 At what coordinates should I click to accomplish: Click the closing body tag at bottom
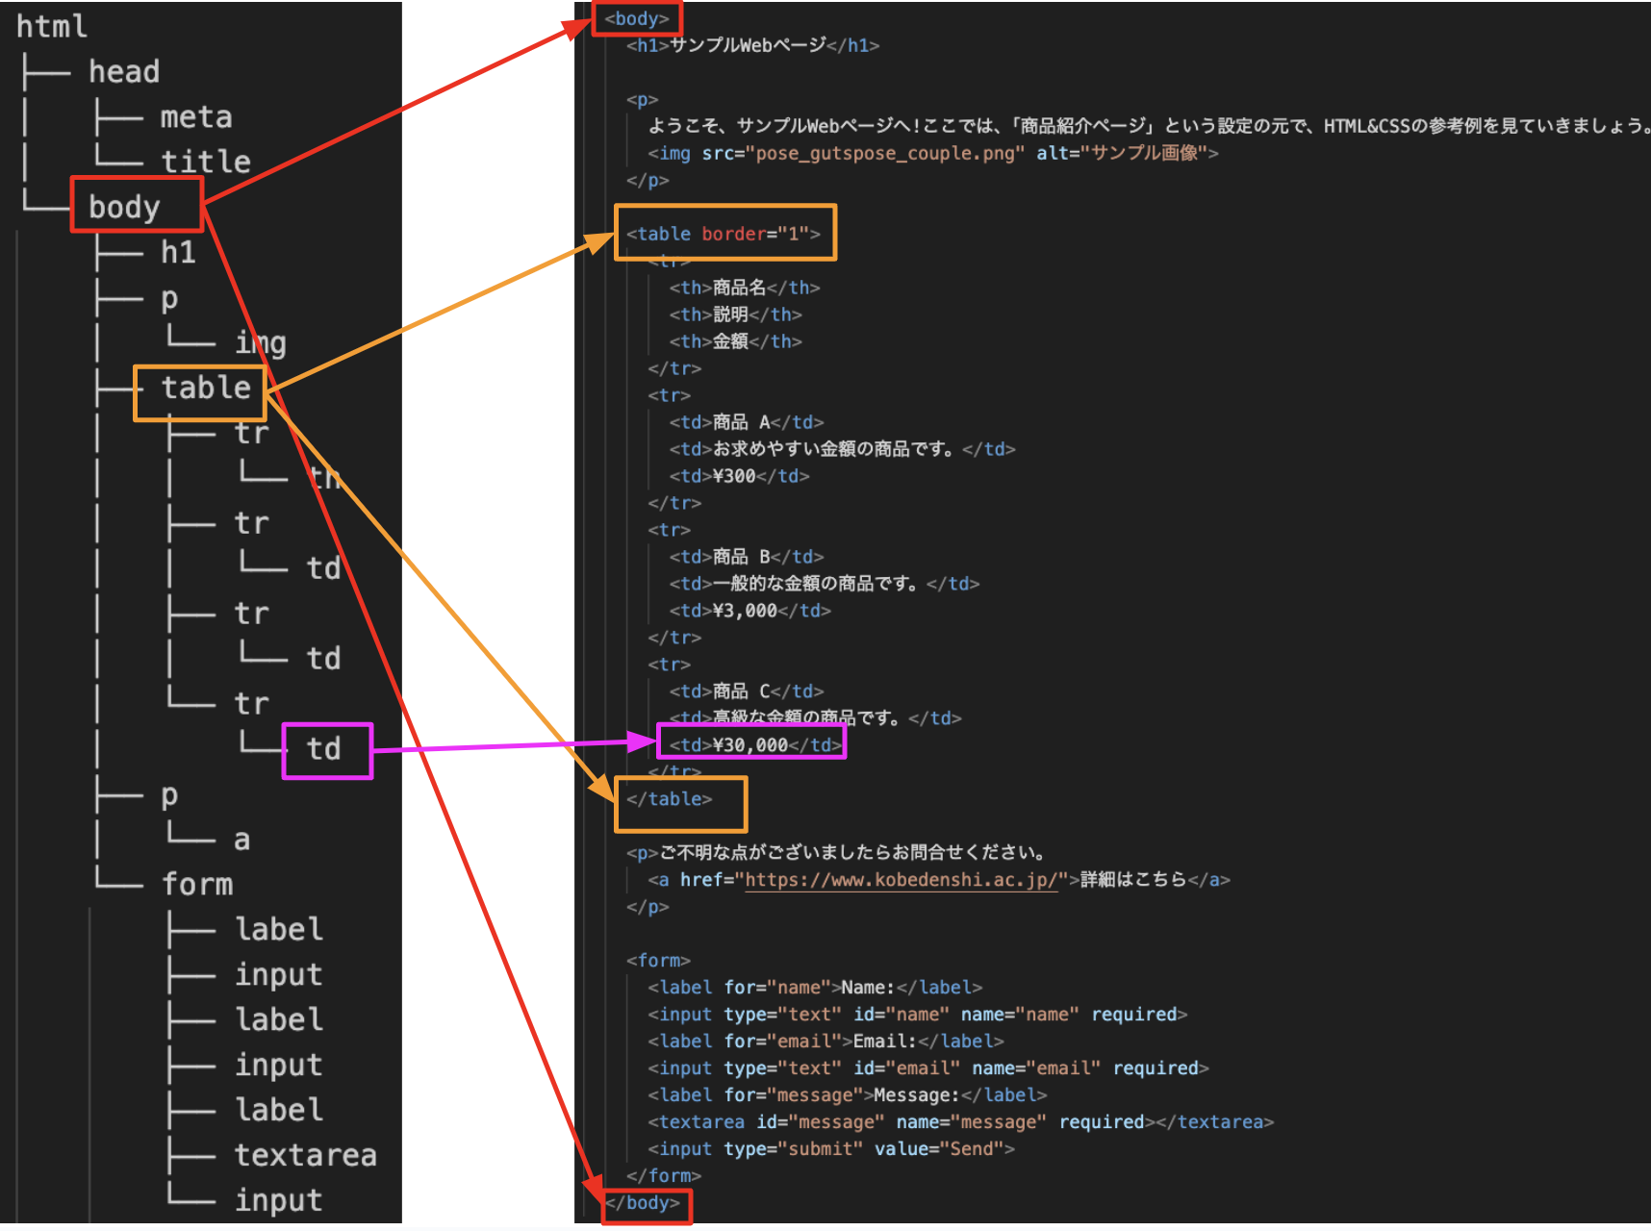[646, 1202]
